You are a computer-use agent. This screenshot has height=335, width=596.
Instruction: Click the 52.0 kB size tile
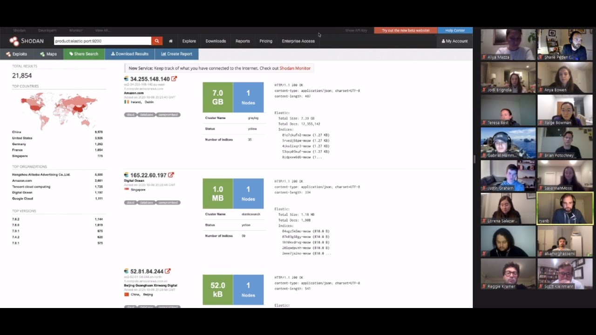(217, 290)
